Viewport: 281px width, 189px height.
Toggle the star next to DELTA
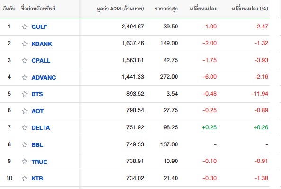pos(25,127)
